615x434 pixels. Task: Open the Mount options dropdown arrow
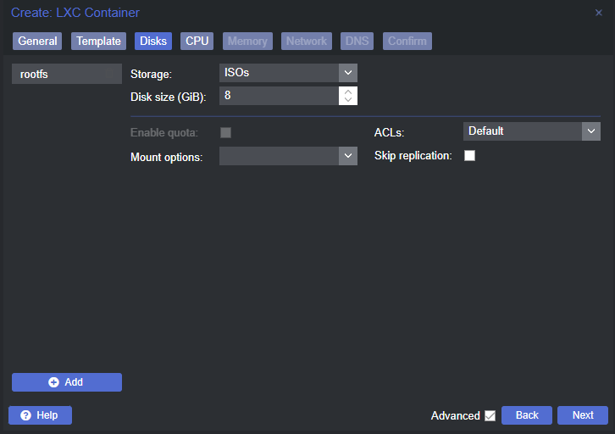pos(348,156)
